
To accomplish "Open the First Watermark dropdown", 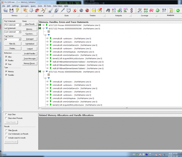I will [x=20, y=25].
